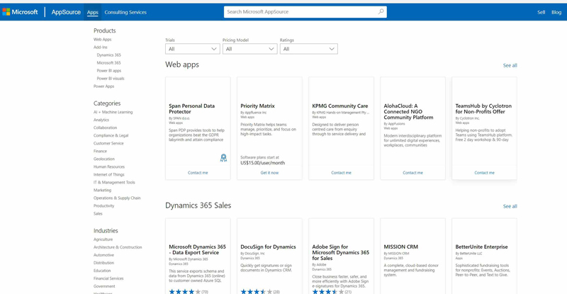The image size is (567, 294).
Task: Open the Consulting Services tab
Action: click(x=125, y=12)
